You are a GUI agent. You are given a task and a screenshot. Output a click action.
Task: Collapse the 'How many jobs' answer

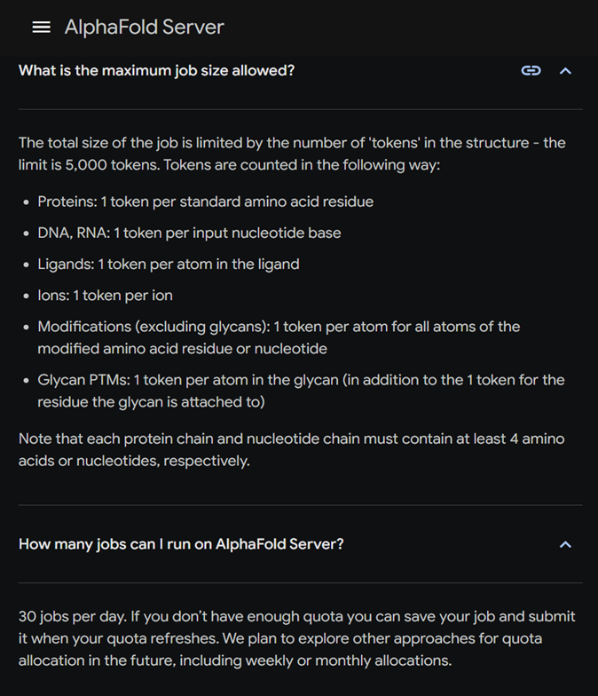565,544
